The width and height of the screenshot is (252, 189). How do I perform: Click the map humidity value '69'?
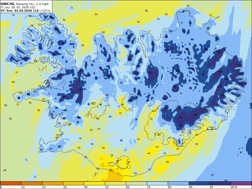click(86, 157)
